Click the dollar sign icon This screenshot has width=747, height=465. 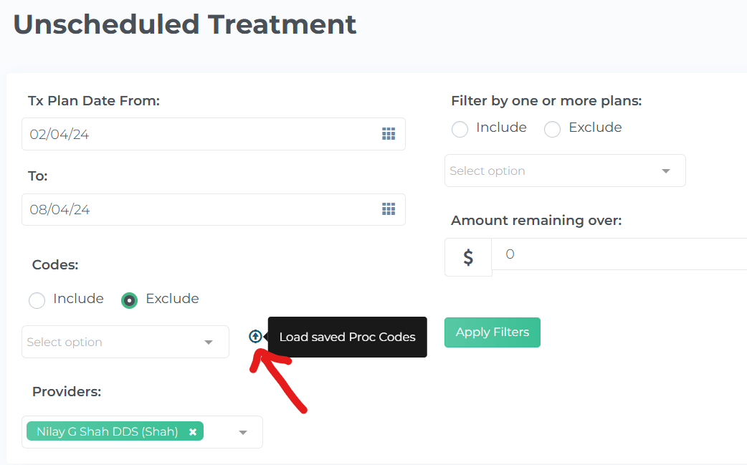tap(468, 257)
